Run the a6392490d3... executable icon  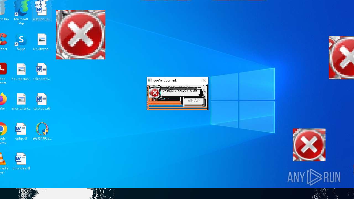(42, 132)
